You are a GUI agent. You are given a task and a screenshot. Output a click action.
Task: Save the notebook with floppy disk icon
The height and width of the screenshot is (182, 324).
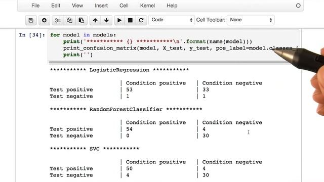coord(31,20)
